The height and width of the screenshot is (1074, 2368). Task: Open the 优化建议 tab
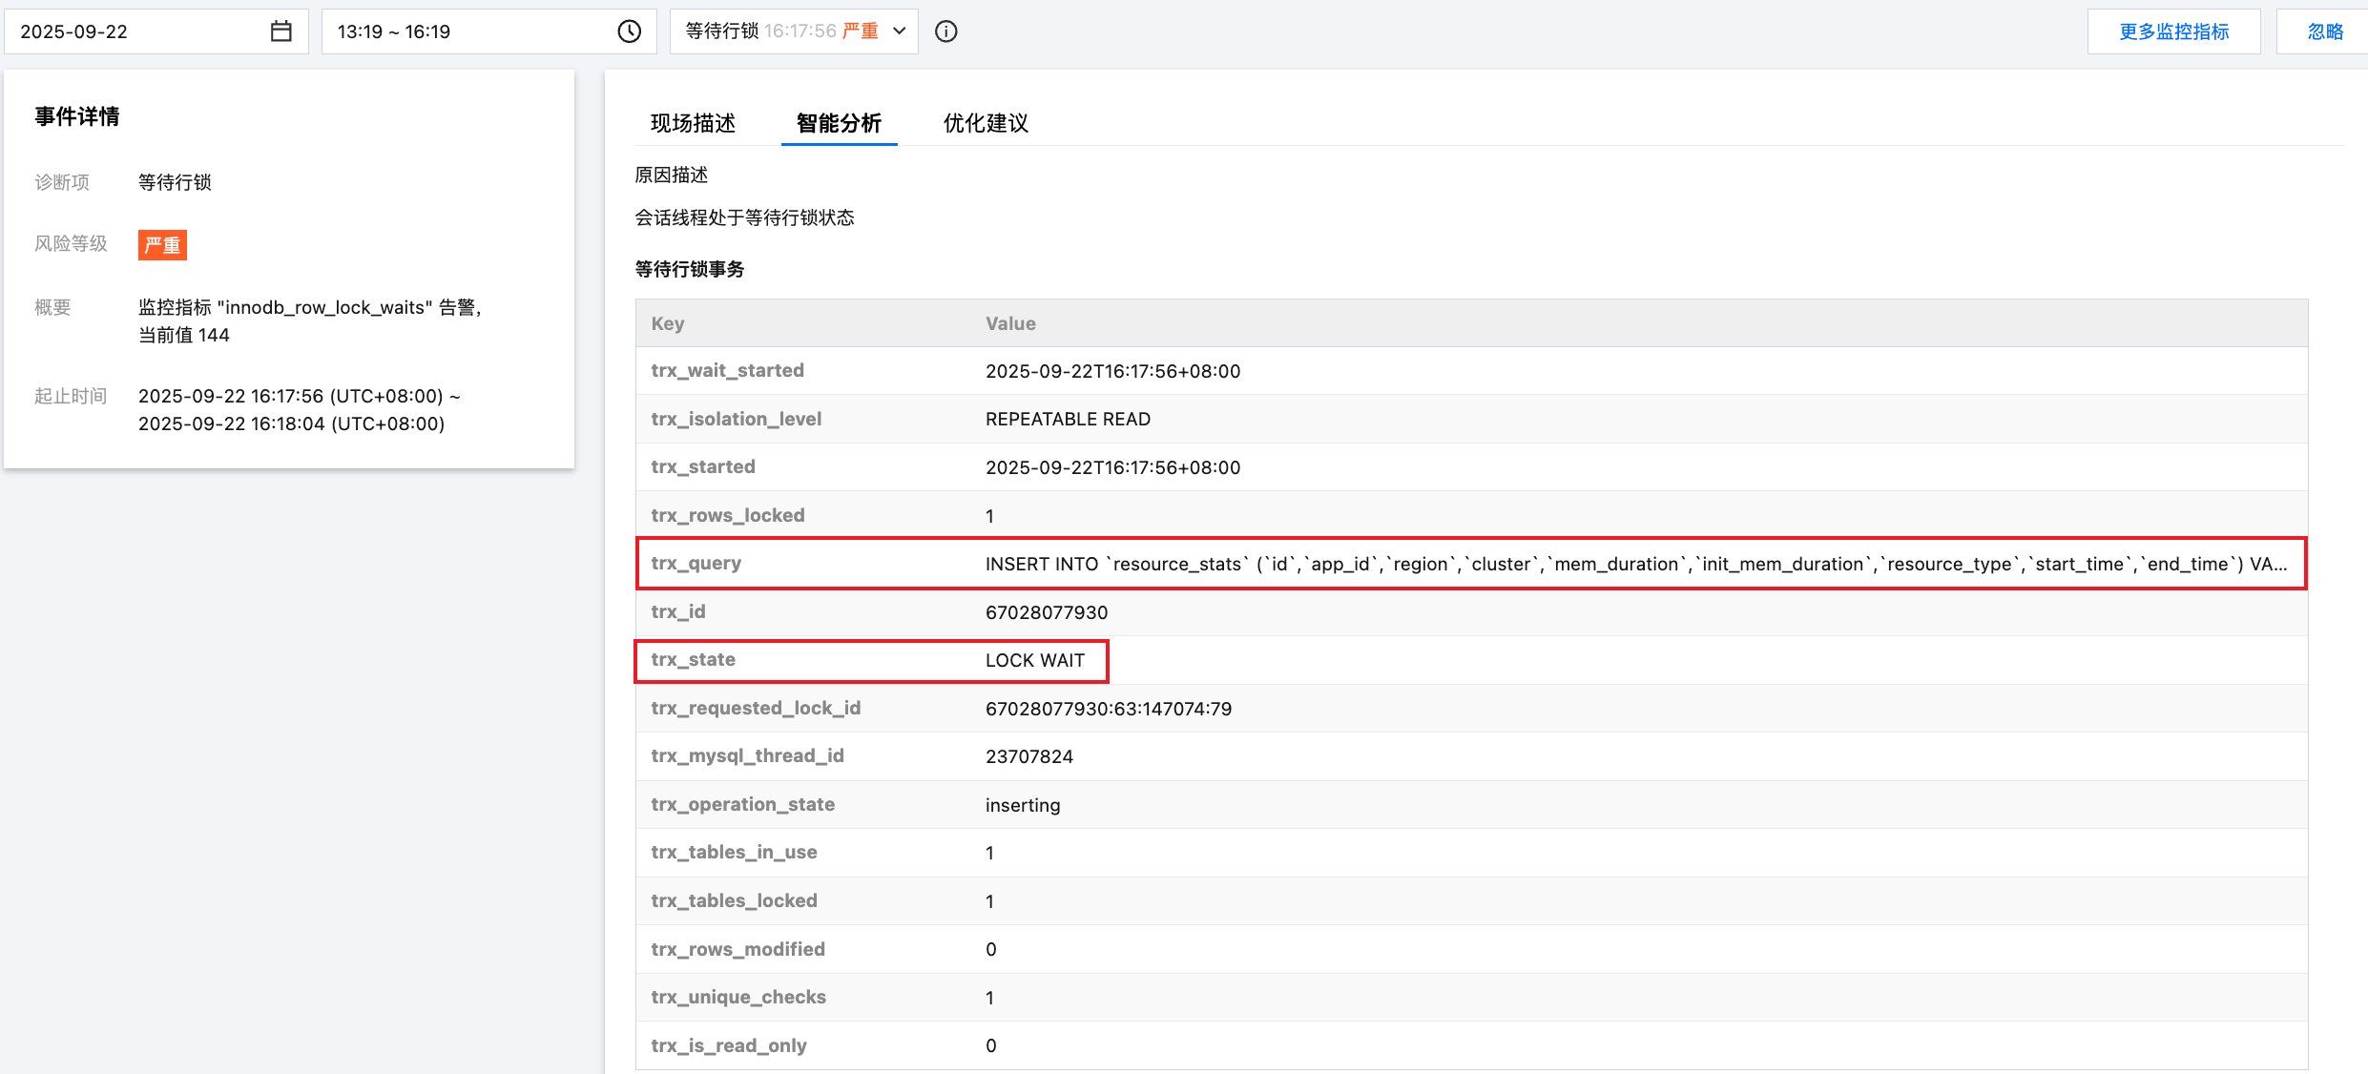click(986, 123)
